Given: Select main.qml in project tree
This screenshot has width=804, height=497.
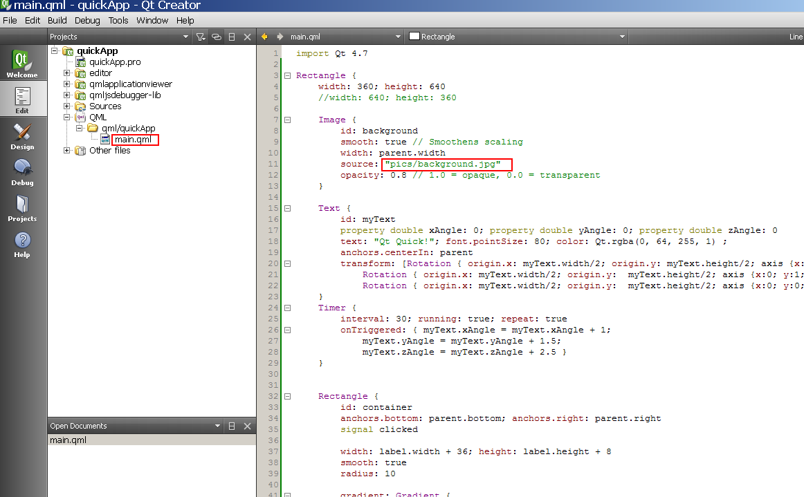Looking at the screenshot, I should (x=133, y=140).
